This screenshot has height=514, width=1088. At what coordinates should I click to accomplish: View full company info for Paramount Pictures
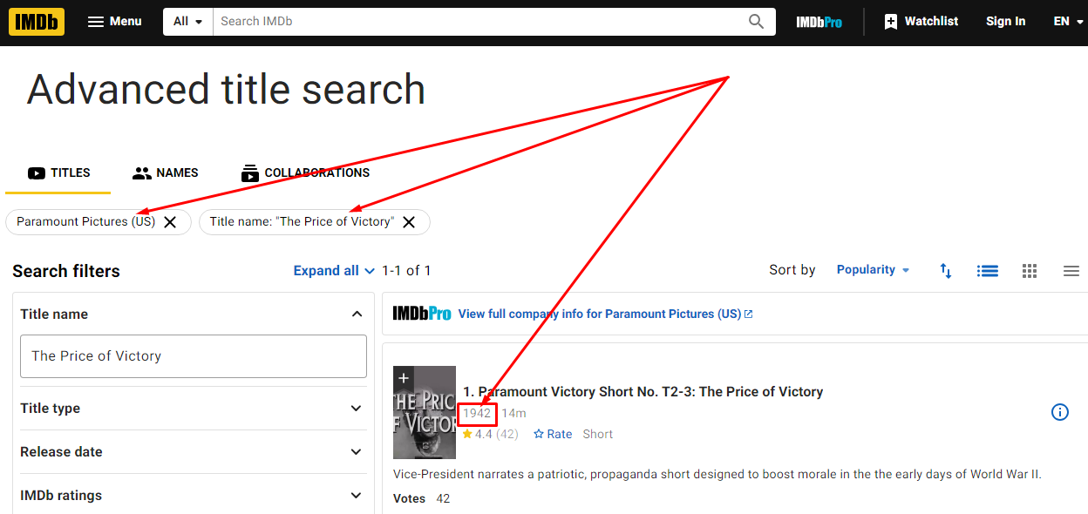tap(605, 314)
